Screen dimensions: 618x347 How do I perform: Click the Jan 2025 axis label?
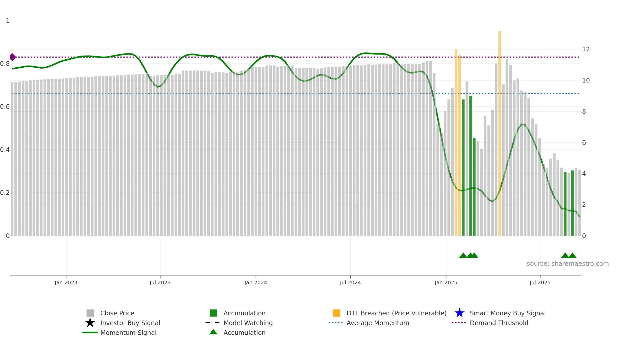pyautogui.click(x=446, y=283)
